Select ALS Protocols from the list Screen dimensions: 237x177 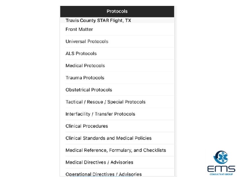(81, 54)
